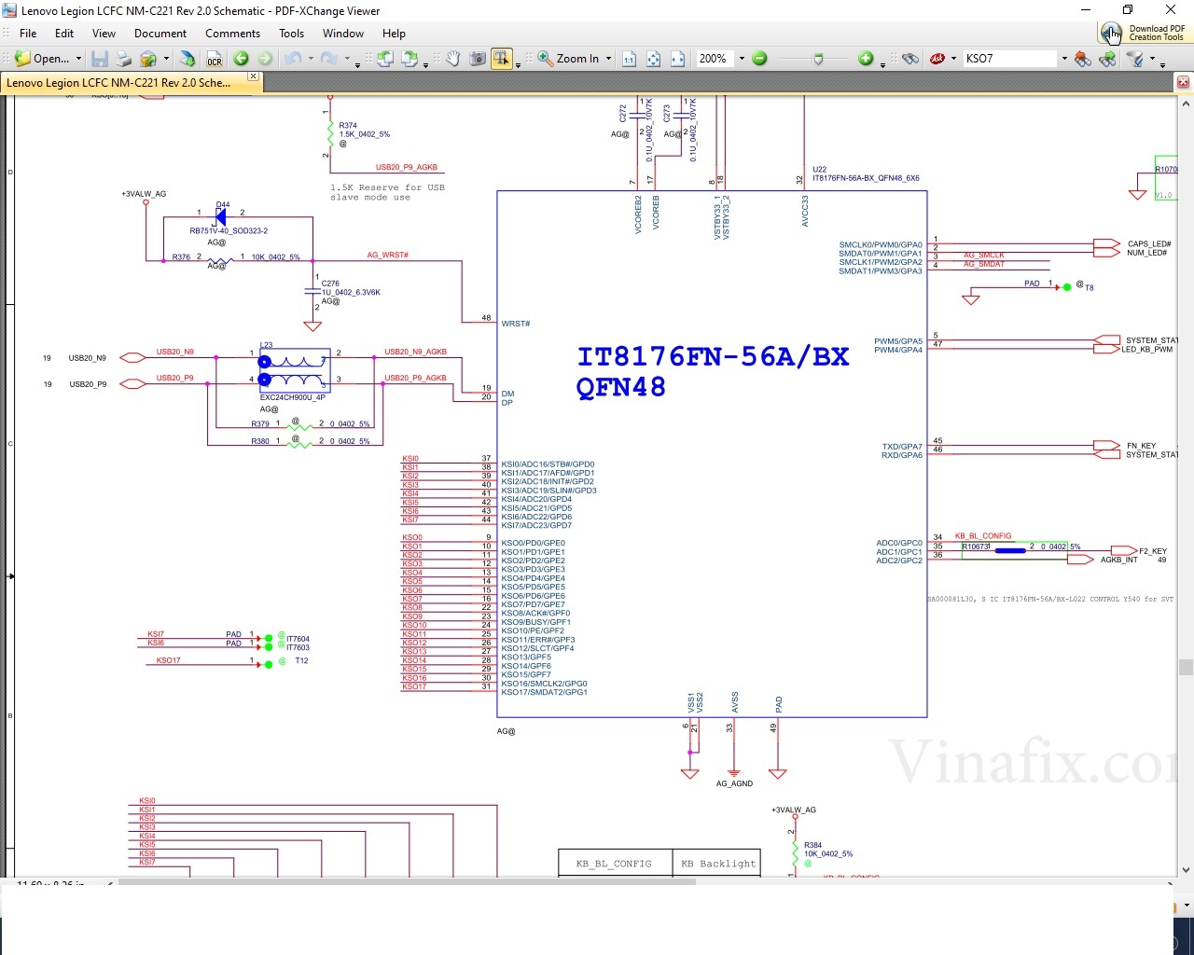1194x955 pixels.
Task: Click the Download PDF Creation Tools button
Action: point(1144,33)
